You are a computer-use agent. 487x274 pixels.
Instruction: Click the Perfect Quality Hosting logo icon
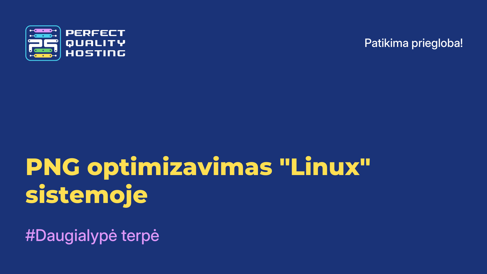coord(43,43)
